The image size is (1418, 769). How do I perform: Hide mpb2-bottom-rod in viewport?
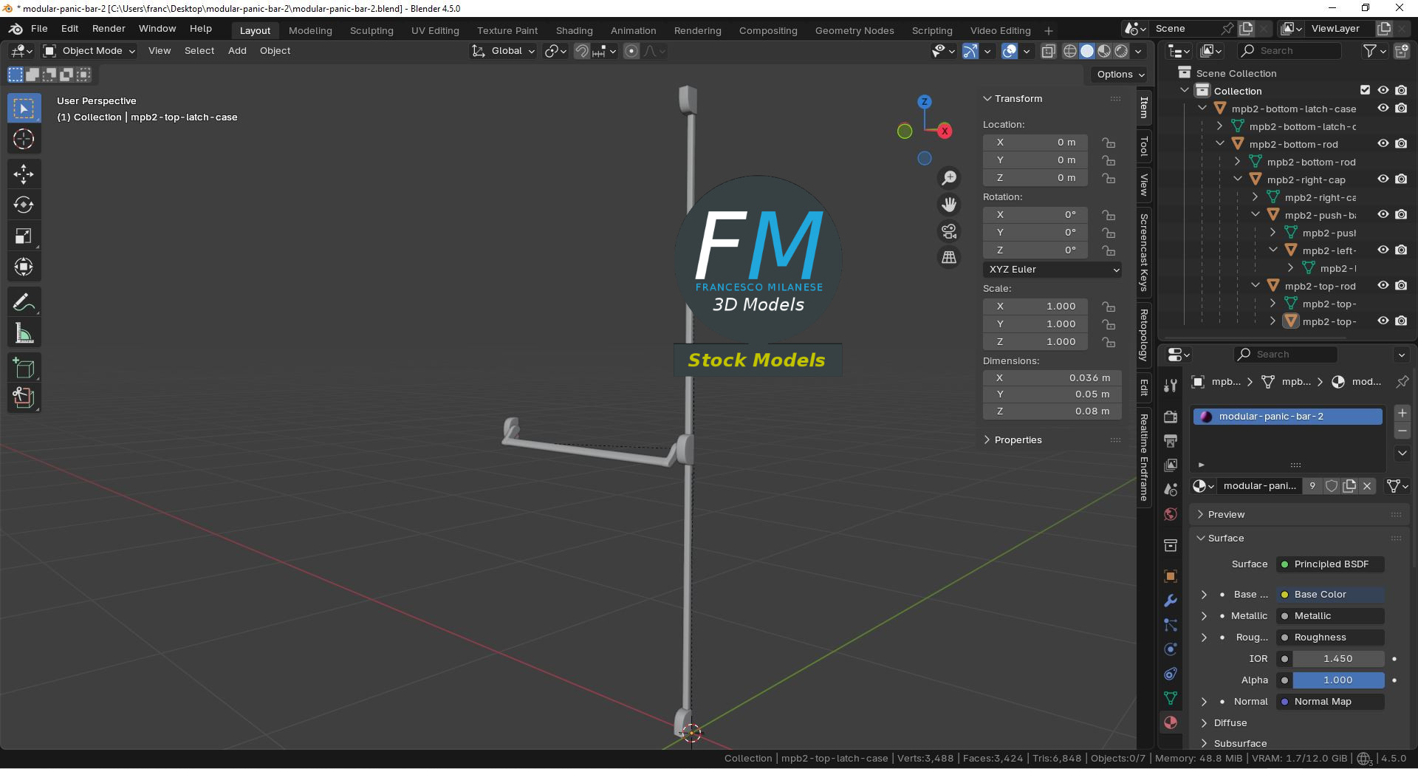click(x=1383, y=144)
